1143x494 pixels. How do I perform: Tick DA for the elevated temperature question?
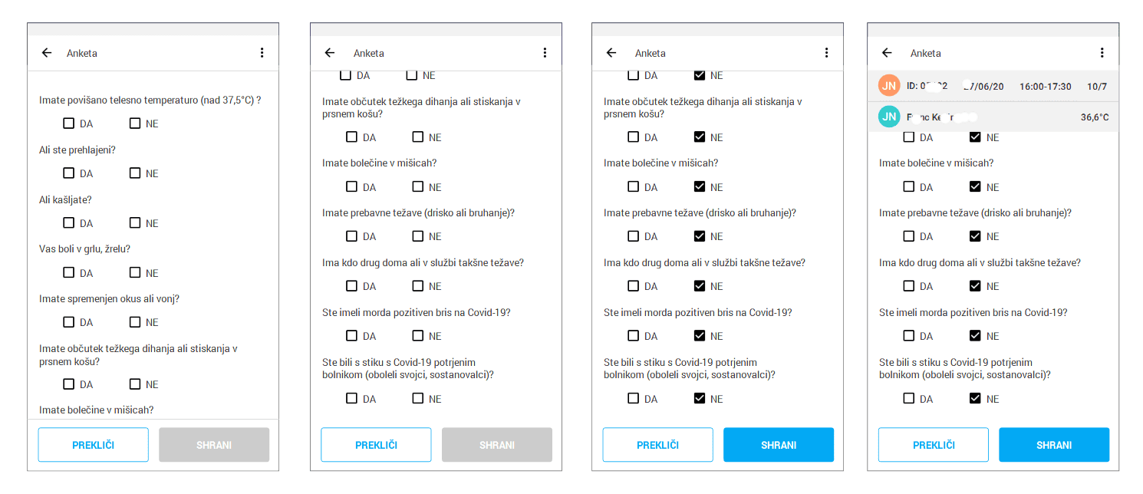[x=69, y=123]
